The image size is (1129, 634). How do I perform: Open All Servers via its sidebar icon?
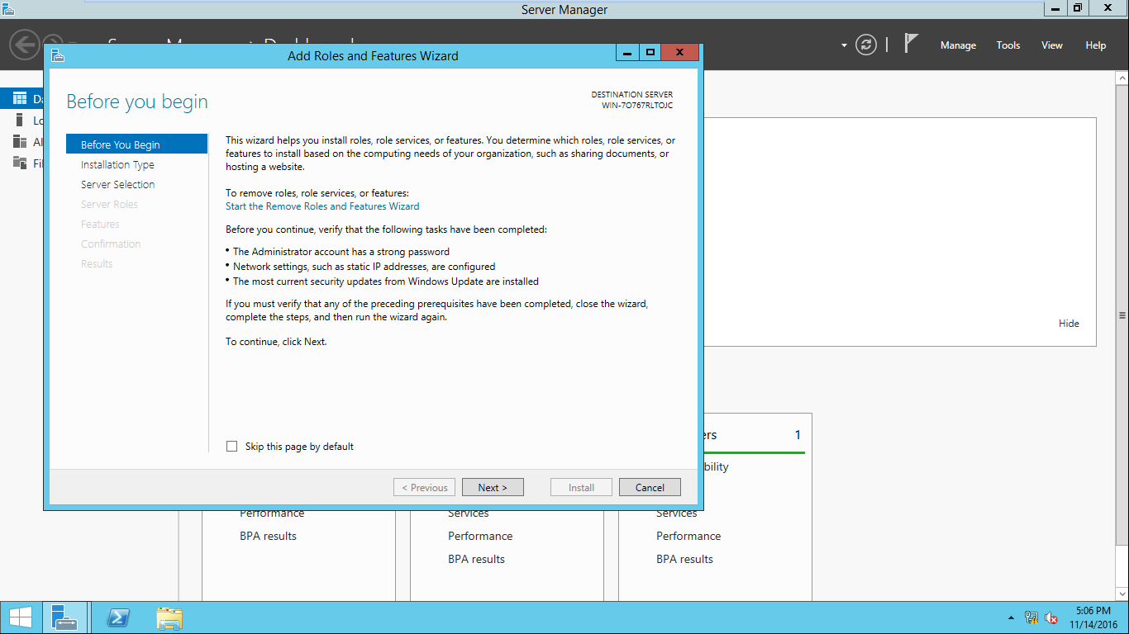(21, 142)
